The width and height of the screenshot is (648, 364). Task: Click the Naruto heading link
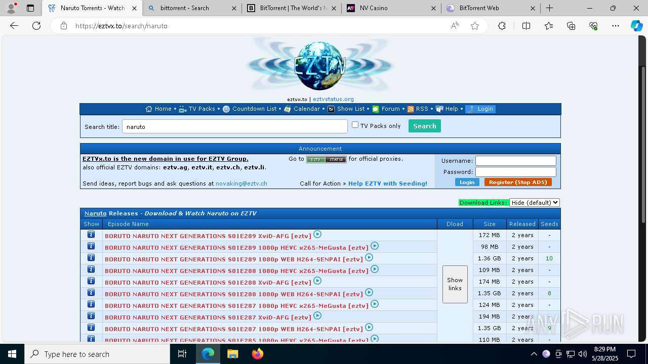pos(96,213)
